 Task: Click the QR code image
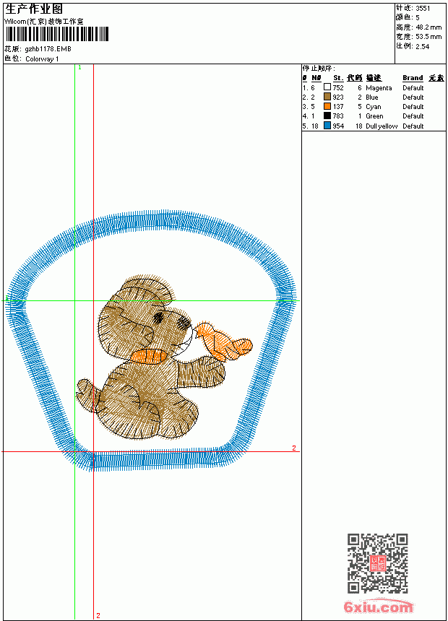coord(378,563)
